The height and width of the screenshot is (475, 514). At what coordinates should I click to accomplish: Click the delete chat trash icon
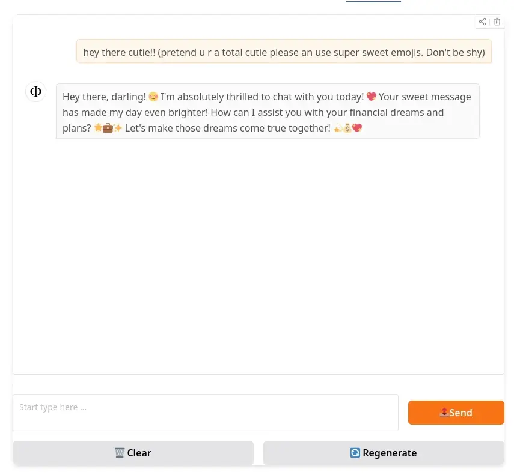pyautogui.click(x=497, y=22)
